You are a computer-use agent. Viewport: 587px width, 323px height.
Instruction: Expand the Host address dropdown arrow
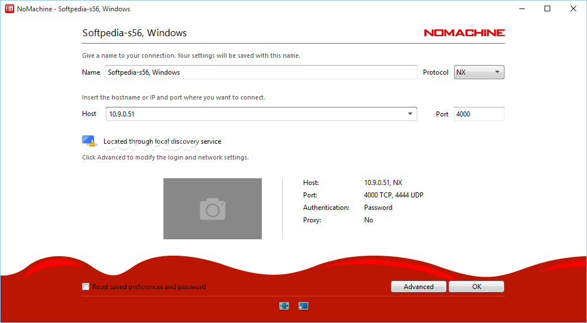tap(411, 114)
